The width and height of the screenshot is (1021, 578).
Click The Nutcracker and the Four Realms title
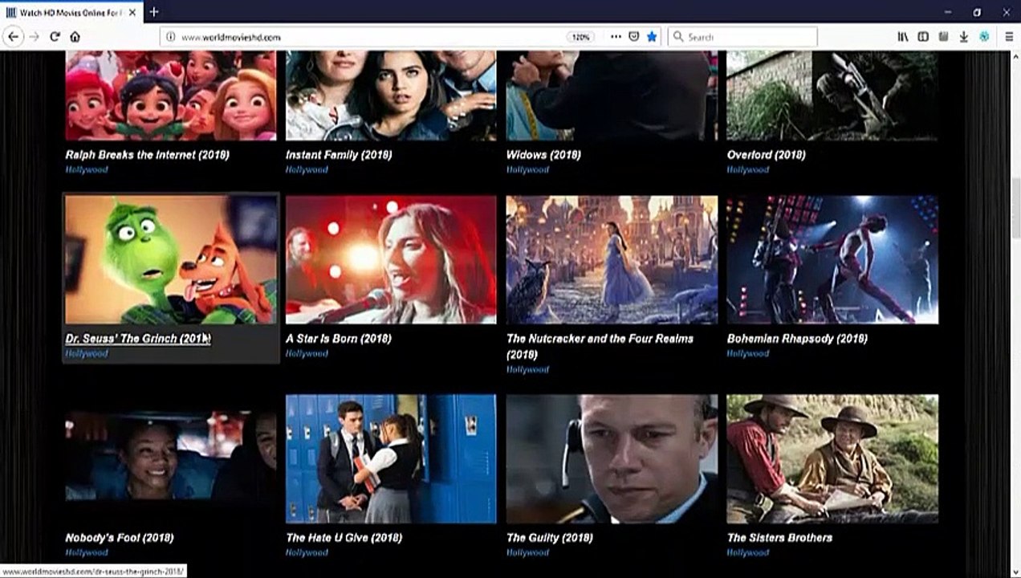600,346
